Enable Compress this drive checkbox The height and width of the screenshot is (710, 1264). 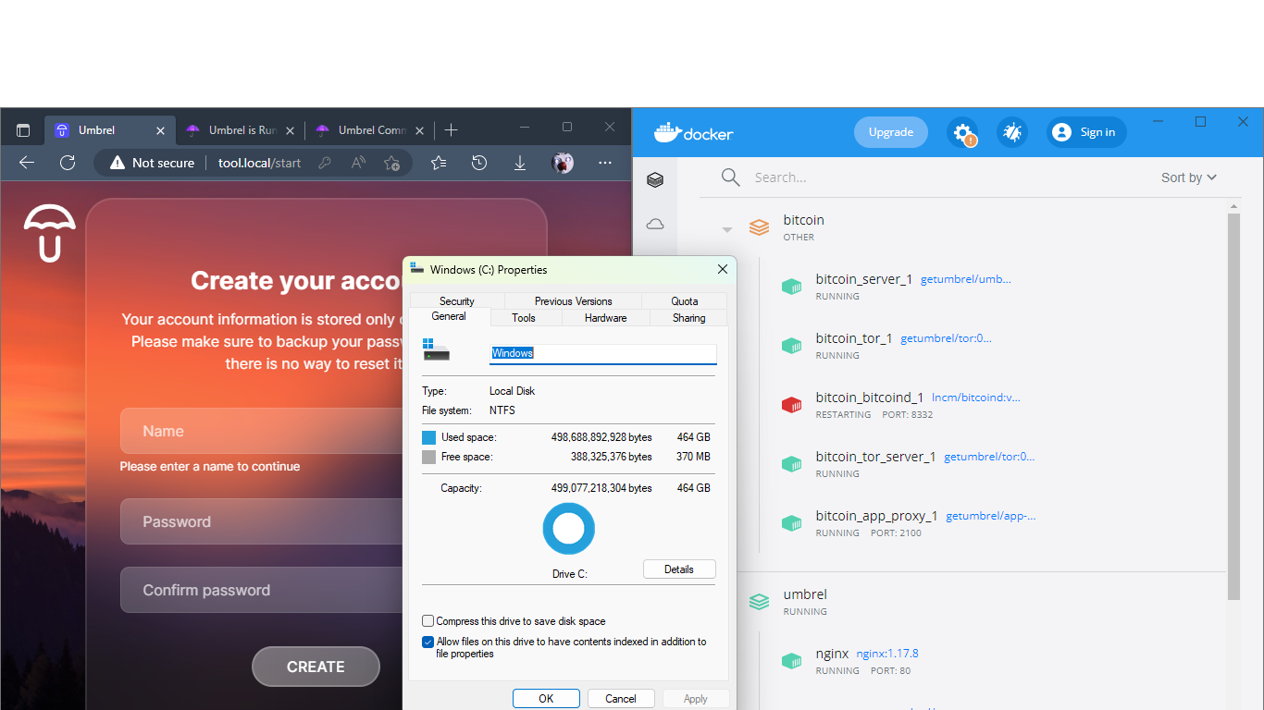tap(428, 621)
